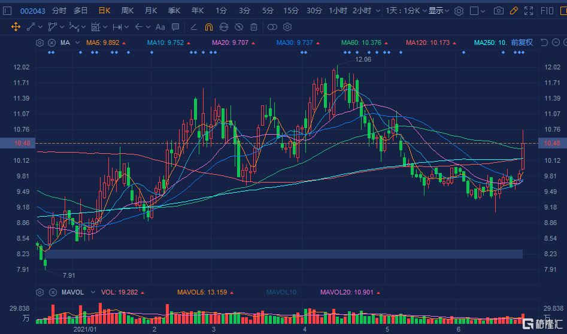This screenshot has height=334, width=567.
Task: Click the F10 company info button
Action: 547,11
